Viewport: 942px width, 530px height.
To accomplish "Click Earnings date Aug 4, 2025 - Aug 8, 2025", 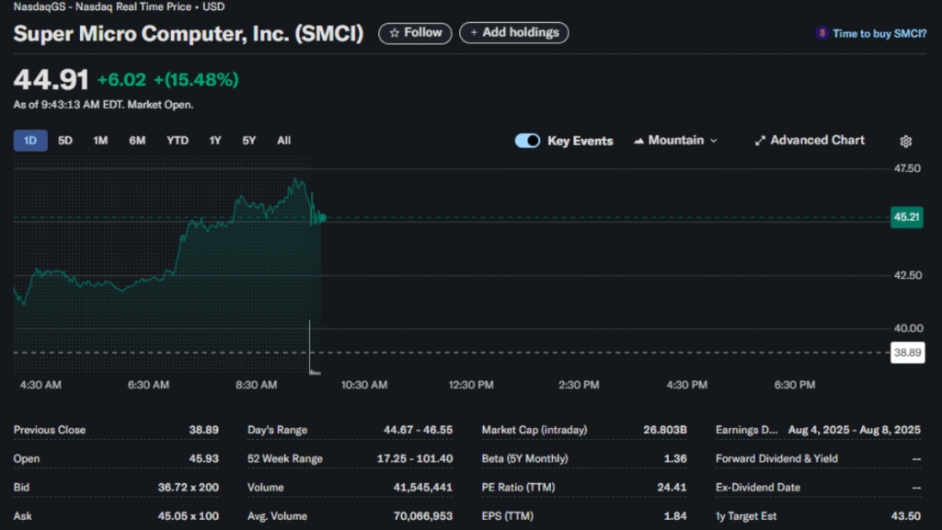I will [x=855, y=431].
